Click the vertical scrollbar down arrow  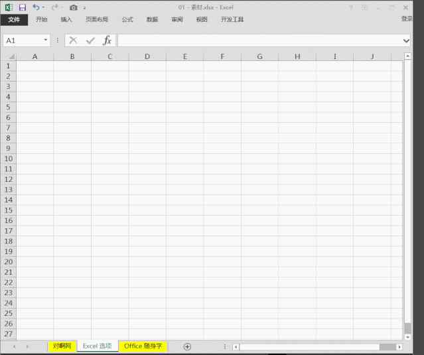tap(408, 337)
